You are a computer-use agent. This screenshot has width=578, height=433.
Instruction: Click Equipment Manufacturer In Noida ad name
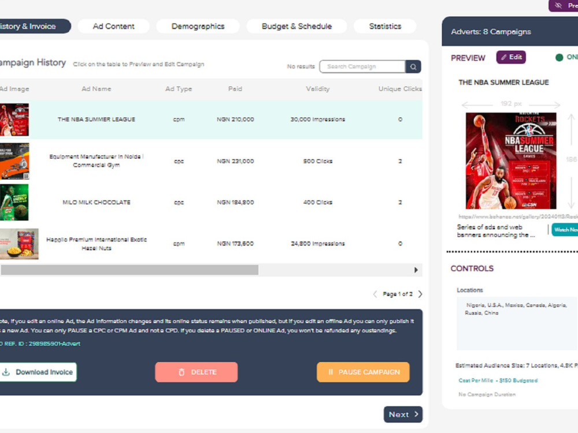click(96, 161)
